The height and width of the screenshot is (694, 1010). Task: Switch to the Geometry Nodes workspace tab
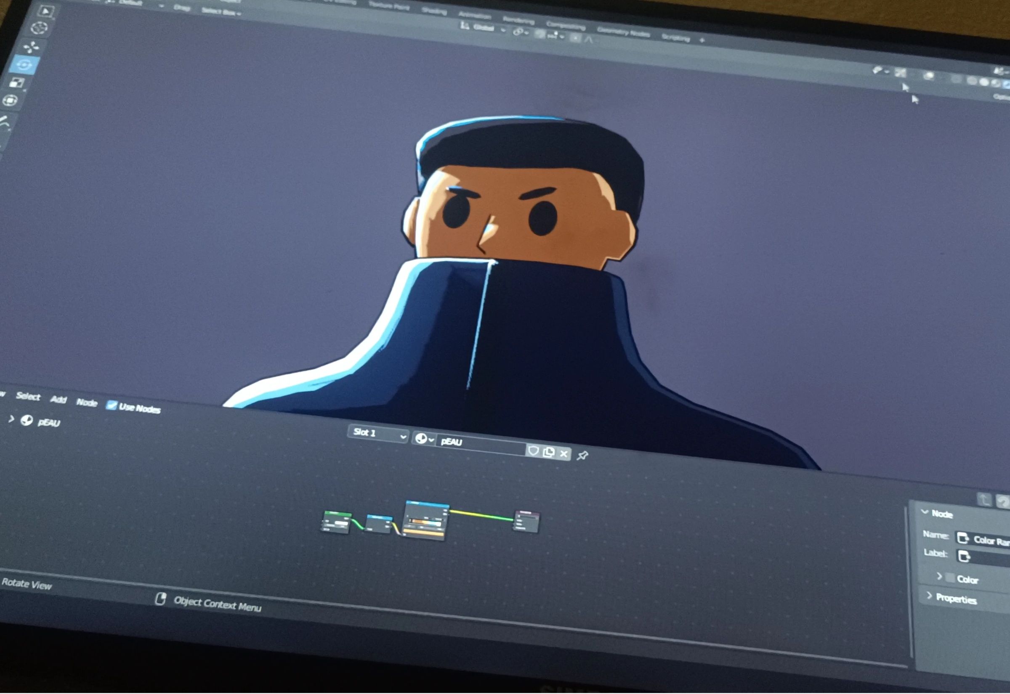pos(623,32)
